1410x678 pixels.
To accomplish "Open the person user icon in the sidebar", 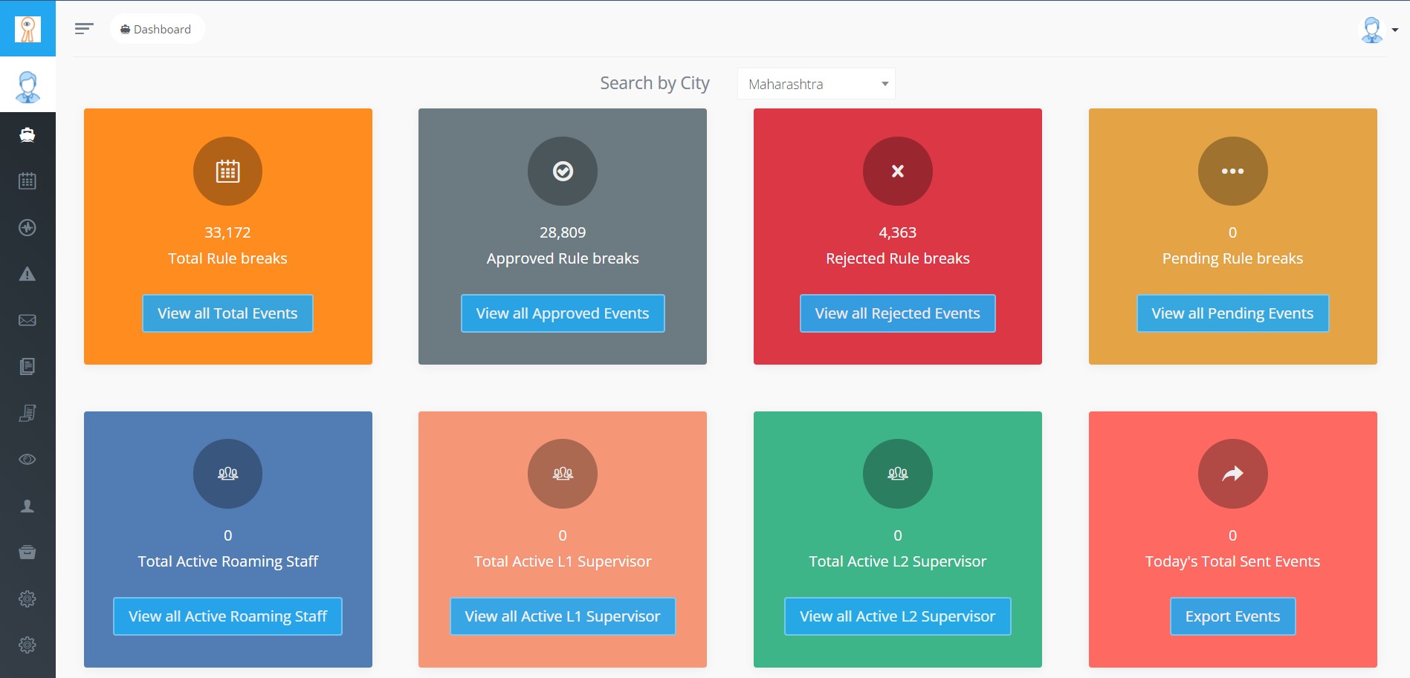I will [28, 506].
